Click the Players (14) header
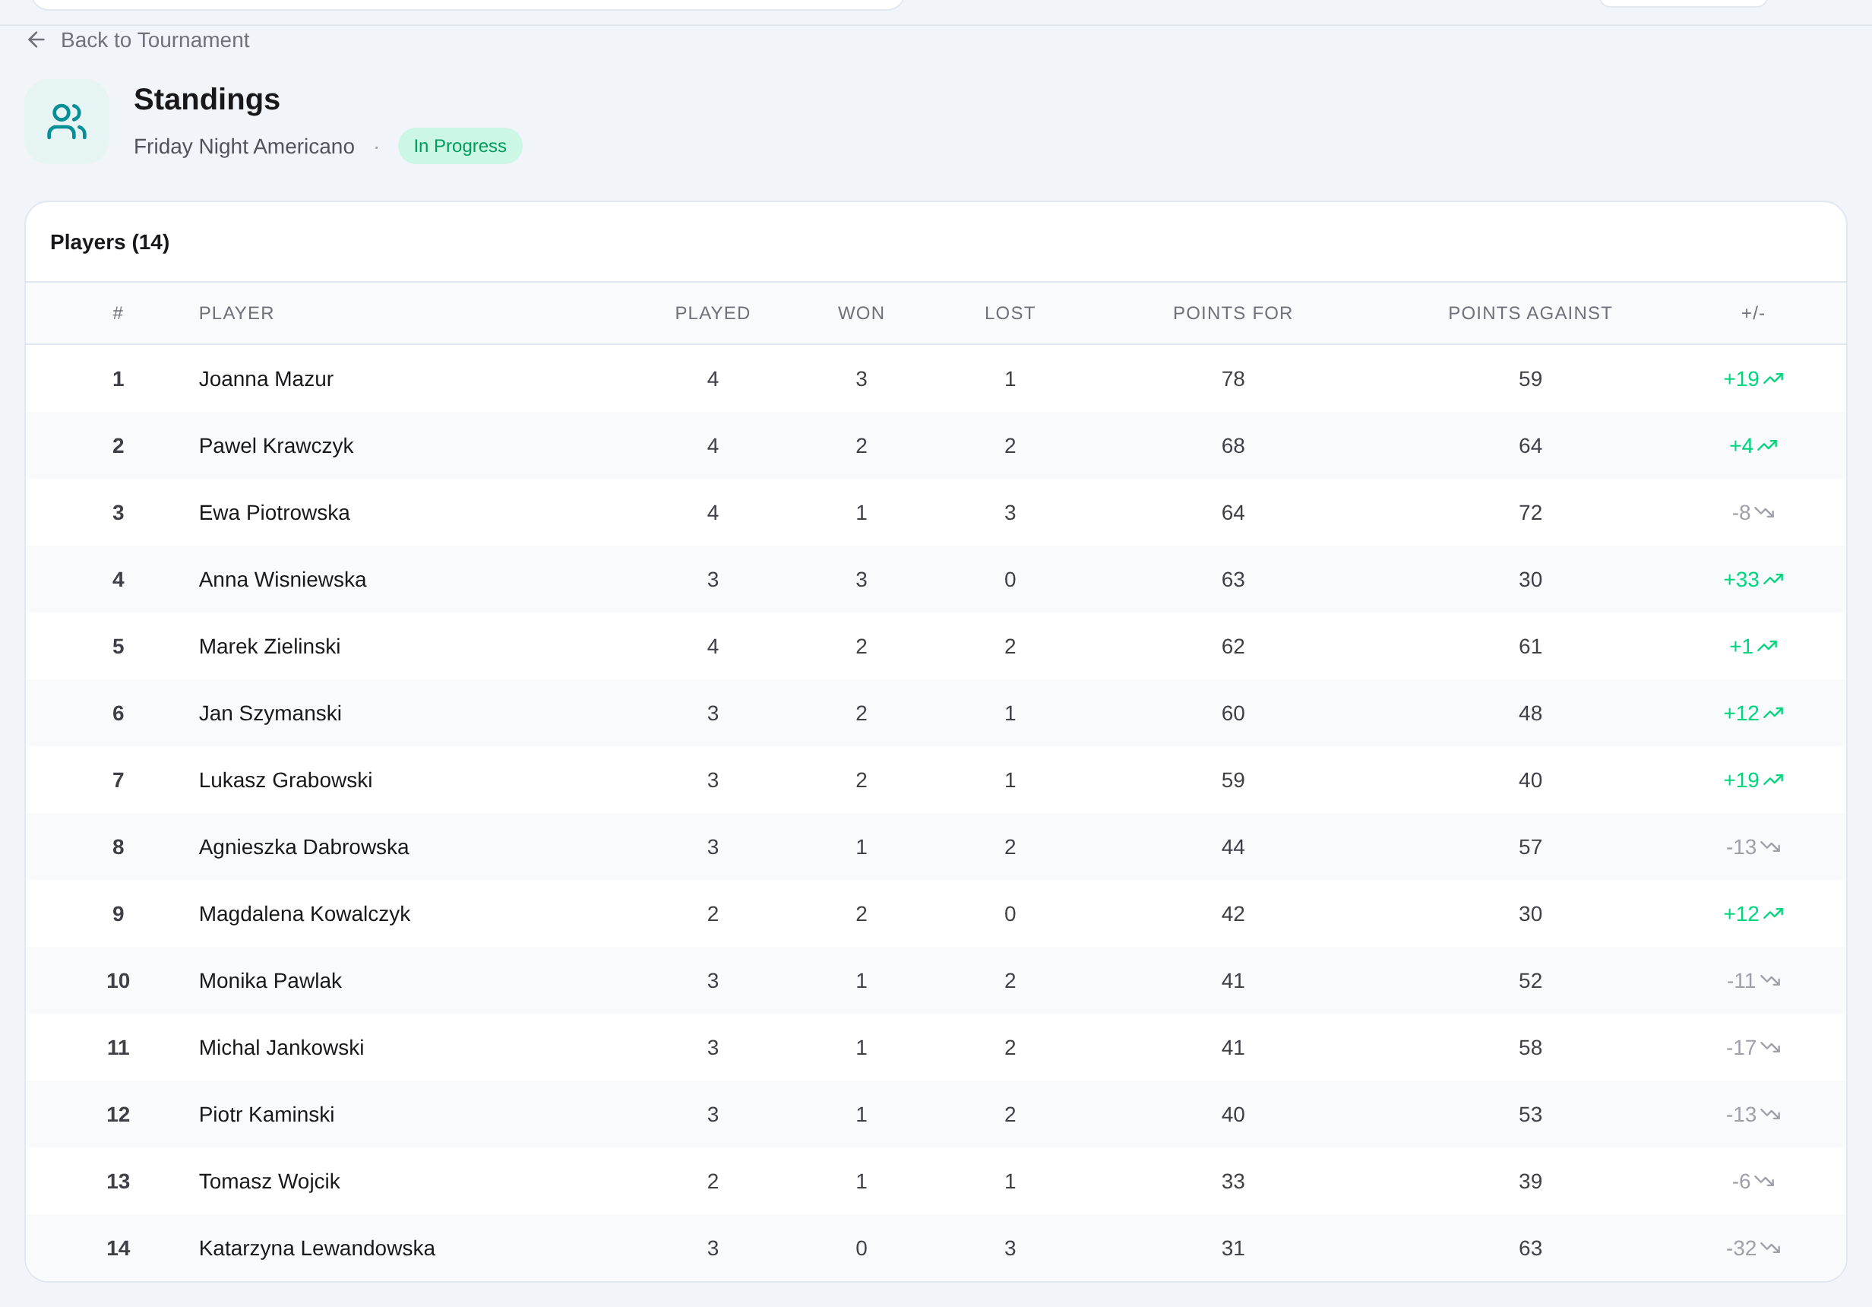1872x1307 pixels. click(x=110, y=242)
